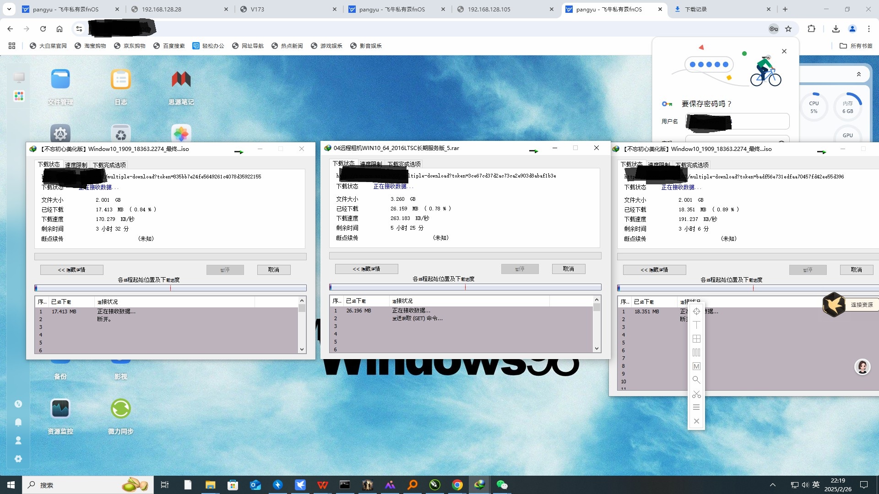Screen dimensions: 879x494
Task: Open the 百度搜索 bookmark
Action: coord(169,46)
